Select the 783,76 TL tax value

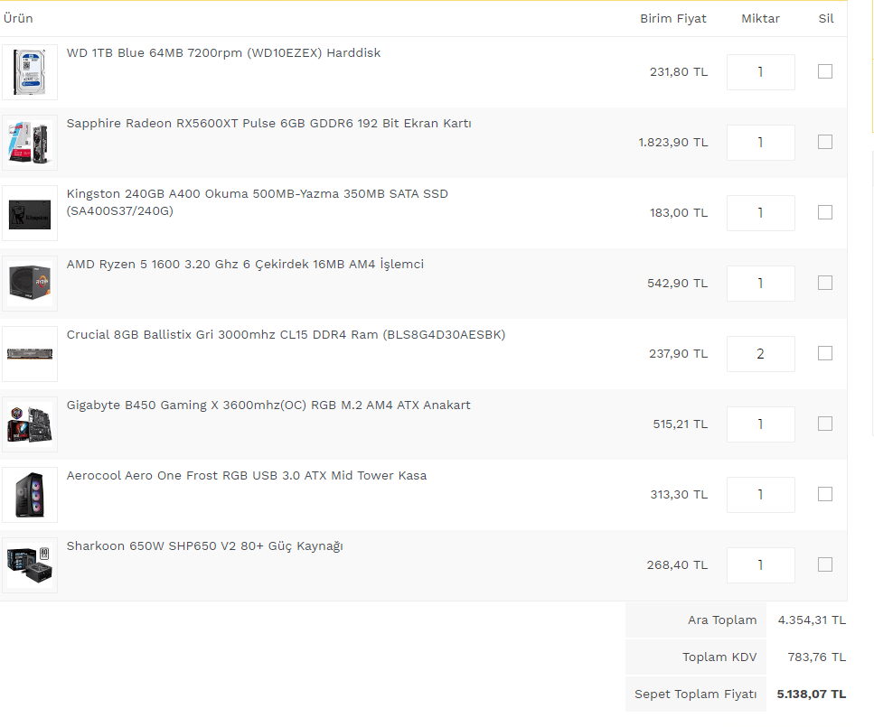(x=816, y=657)
